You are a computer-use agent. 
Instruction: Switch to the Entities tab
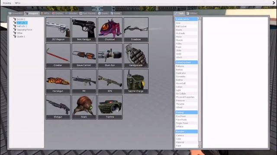point(58,13)
